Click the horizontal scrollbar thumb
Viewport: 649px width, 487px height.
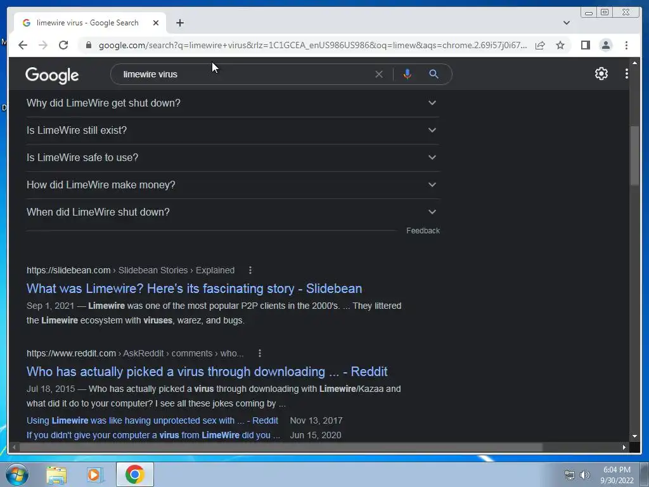(281, 447)
